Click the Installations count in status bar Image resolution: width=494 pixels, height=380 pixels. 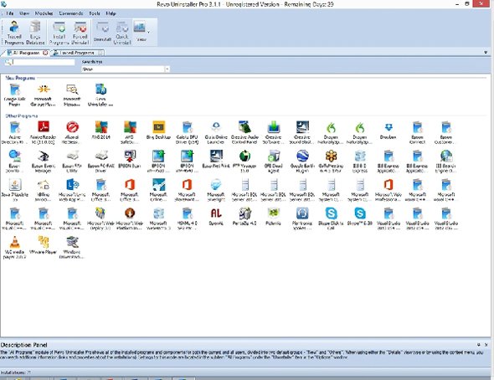(x=16, y=372)
